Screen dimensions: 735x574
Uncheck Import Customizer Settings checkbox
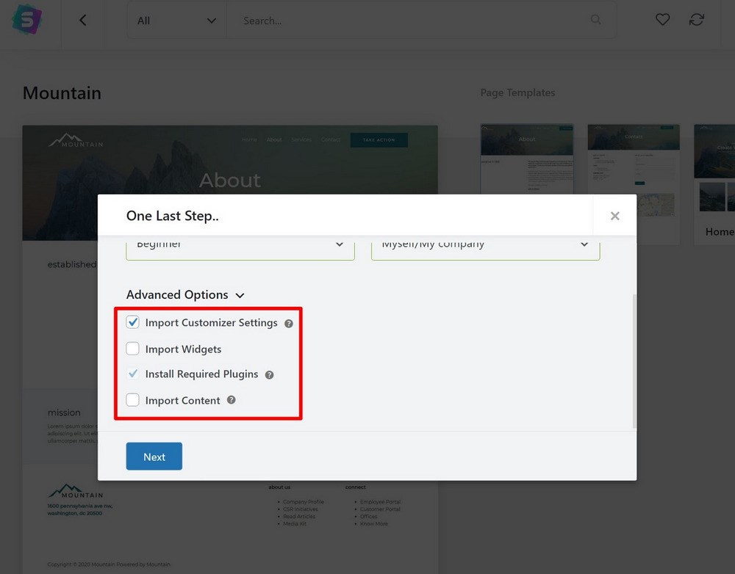click(132, 322)
